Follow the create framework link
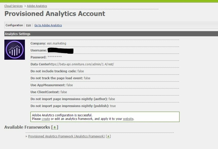 click(x=46, y=119)
